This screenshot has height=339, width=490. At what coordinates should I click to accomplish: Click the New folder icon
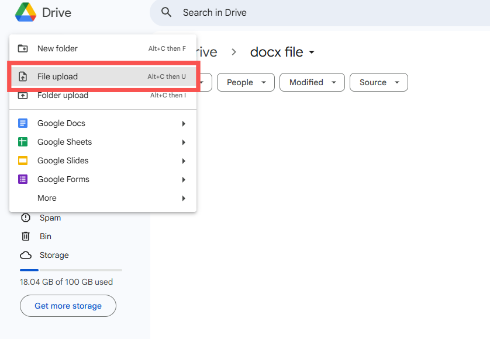point(23,48)
